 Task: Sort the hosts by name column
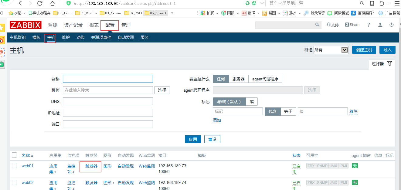click(27, 155)
